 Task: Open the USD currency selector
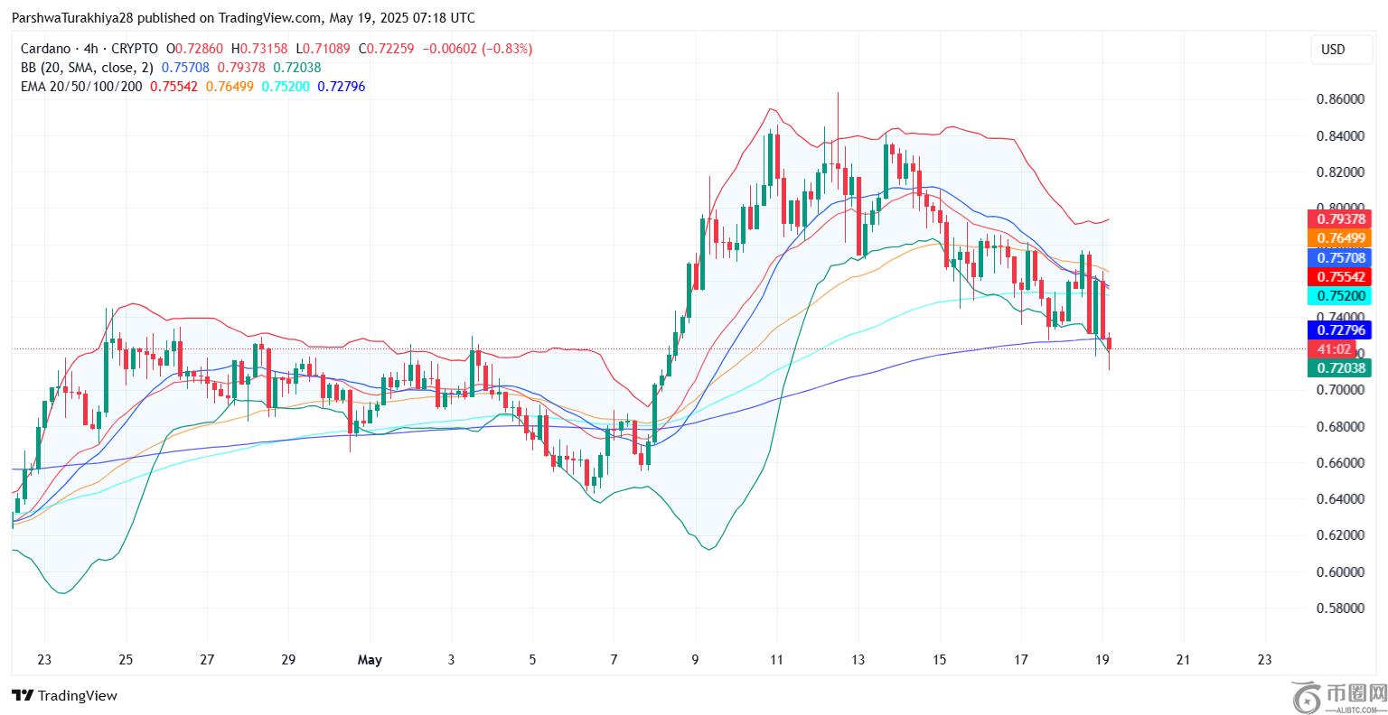pos(1333,50)
